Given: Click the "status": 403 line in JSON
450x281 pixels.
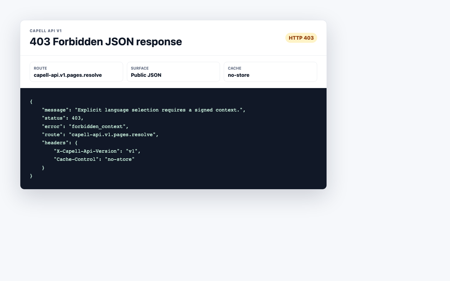Looking at the screenshot, I should (63, 118).
